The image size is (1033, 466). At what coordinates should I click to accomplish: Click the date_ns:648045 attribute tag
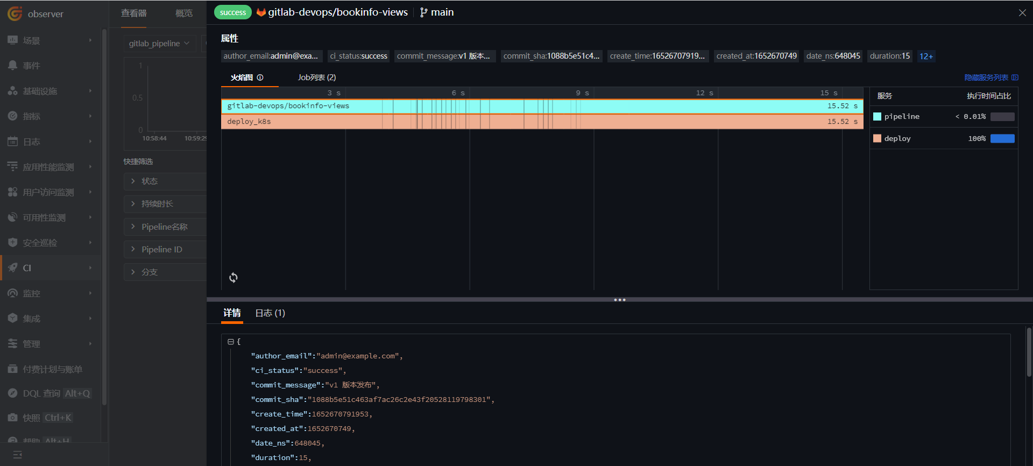[833, 56]
